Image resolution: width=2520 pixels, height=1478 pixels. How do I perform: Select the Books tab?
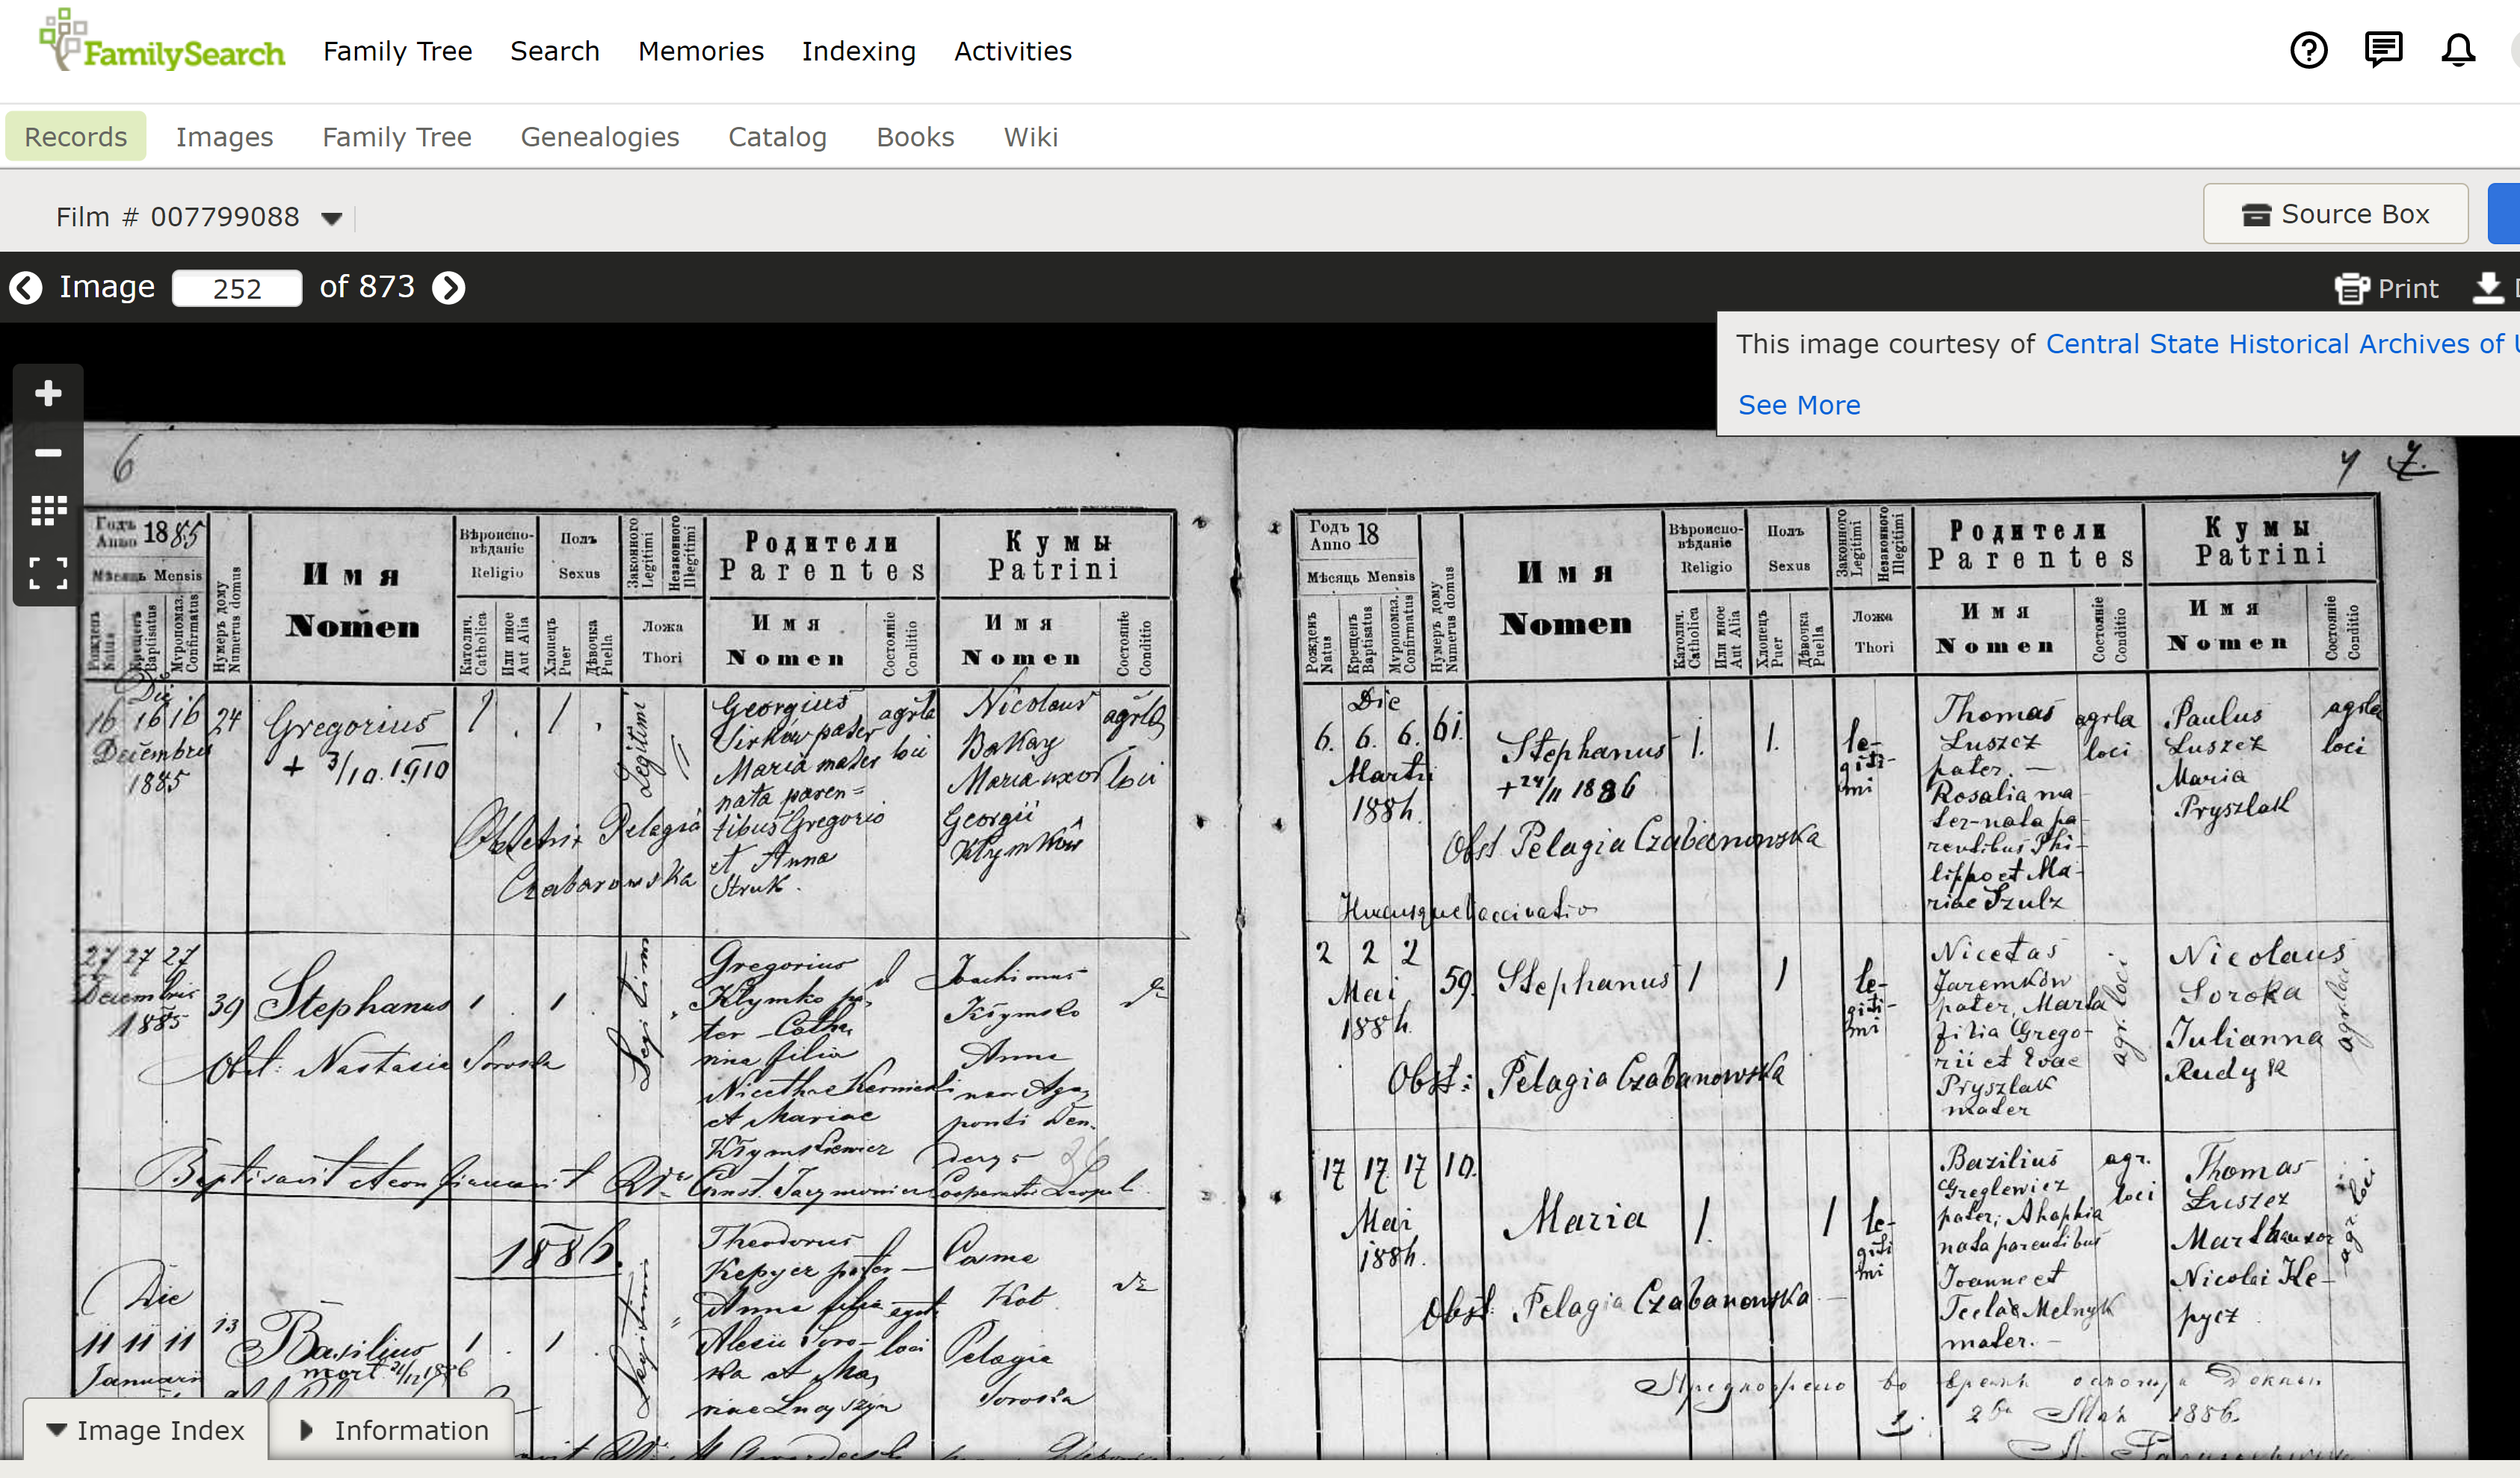coord(916,137)
